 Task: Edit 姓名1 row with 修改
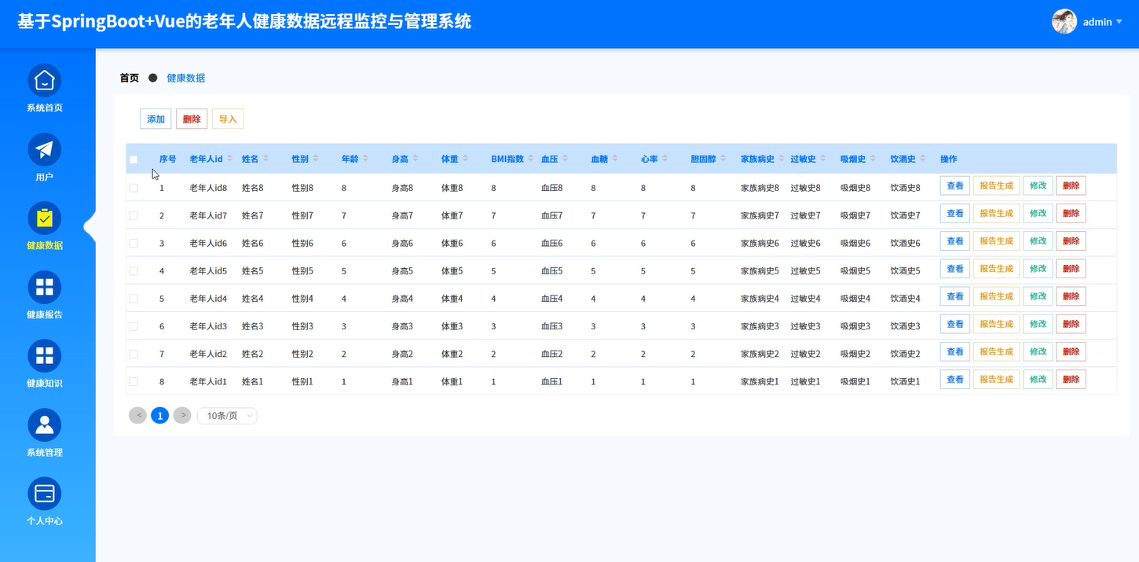1038,379
